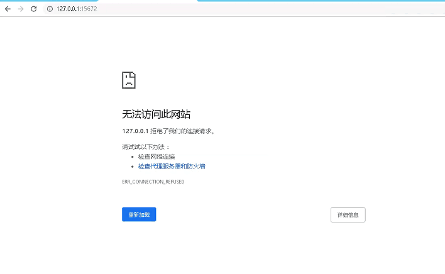Image resolution: width=445 pixels, height=274 pixels.
Task: Go back using the browser back arrow
Action: pyautogui.click(x=8, y=9)
